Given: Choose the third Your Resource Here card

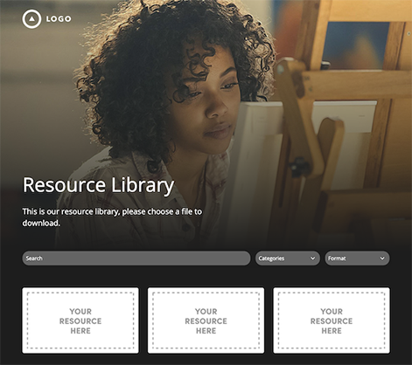Looking at the screenshot, I should tap(332, 320).
